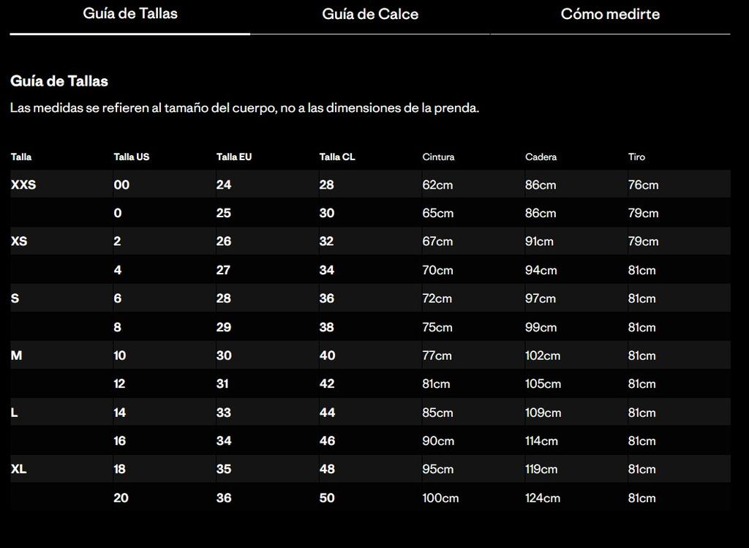Open the Cómo medirte tab
The height and width of the screenshot is (548, 749).
(x=610, y=15)
